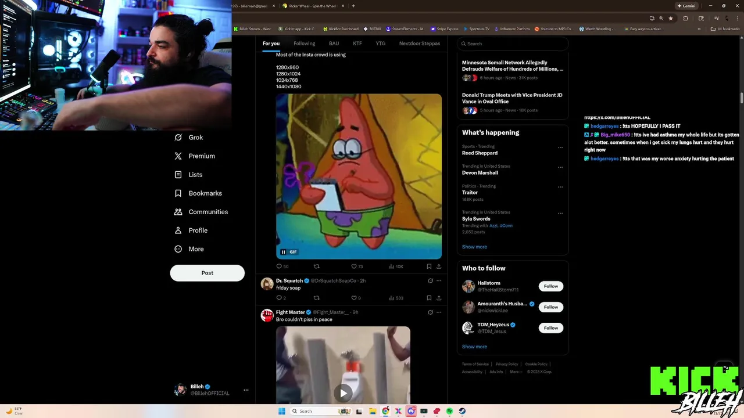
Task: Click the blue Post button
Action: 208,273
